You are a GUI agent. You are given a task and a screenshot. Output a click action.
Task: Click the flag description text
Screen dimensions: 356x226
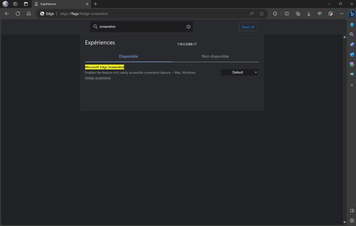[x=140, y=73]
